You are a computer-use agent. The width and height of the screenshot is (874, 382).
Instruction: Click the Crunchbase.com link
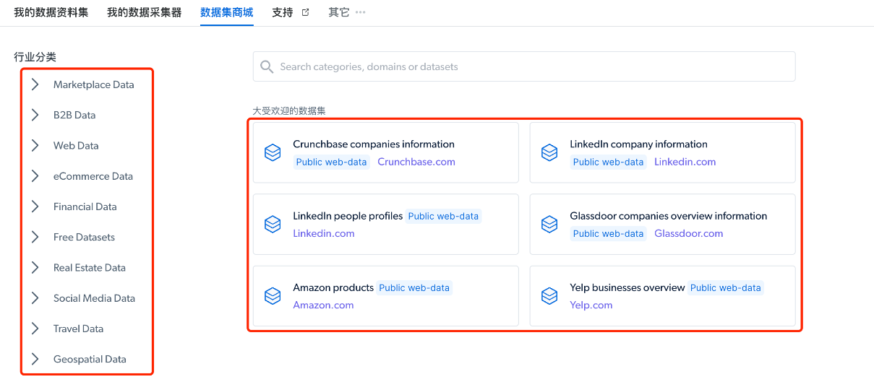[416, 162]
